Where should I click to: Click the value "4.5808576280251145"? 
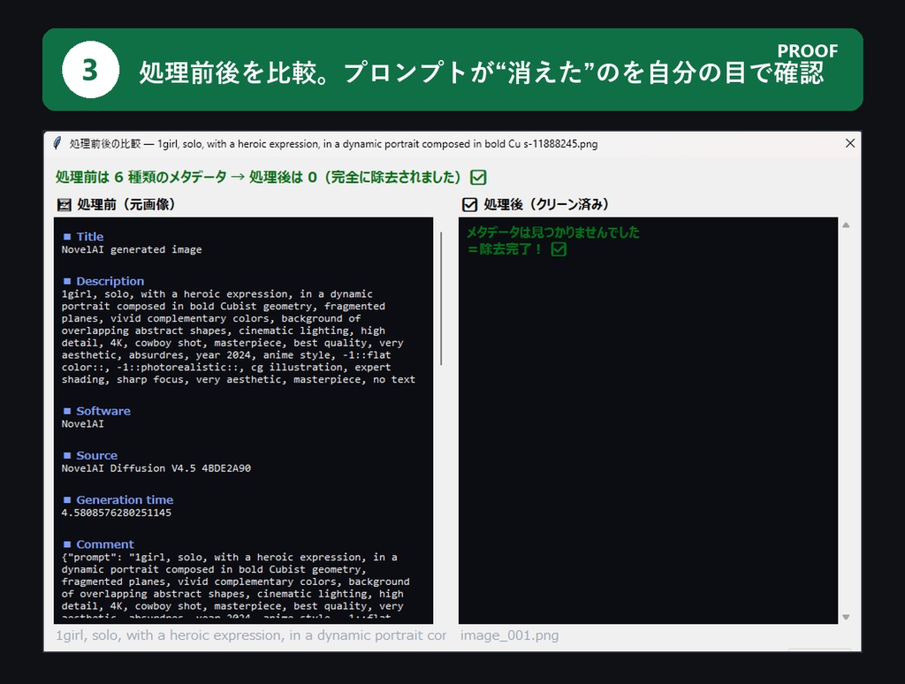pyautogui.click(x=116, y=513)
